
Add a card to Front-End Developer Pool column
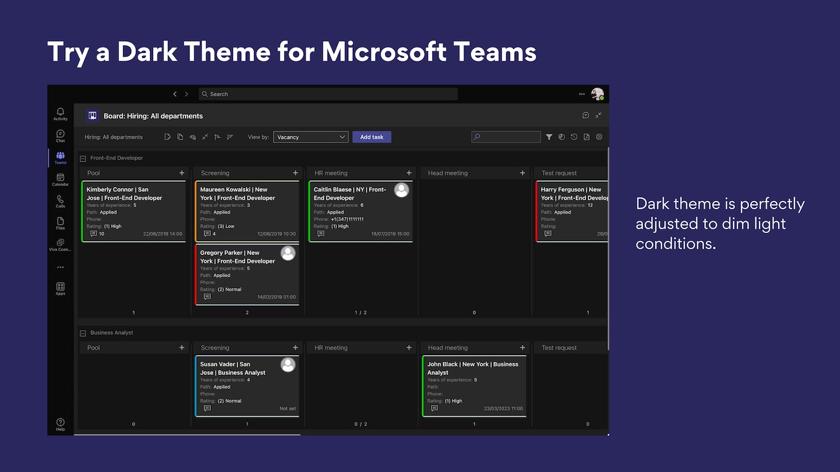tap(181, 173)
